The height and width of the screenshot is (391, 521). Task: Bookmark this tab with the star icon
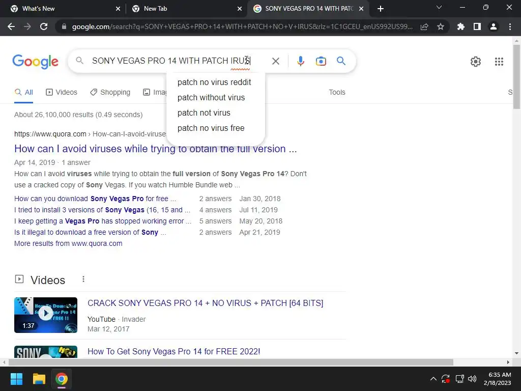(x=441, y=26)
